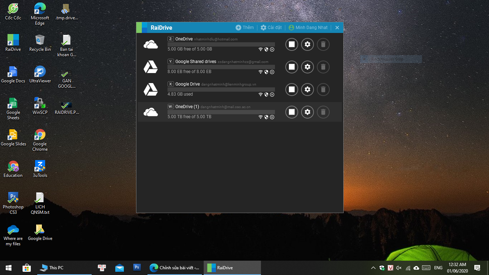Click shield icon on X: Google Drive row
This screenshot has width=489, height=275.
[266, 95]
